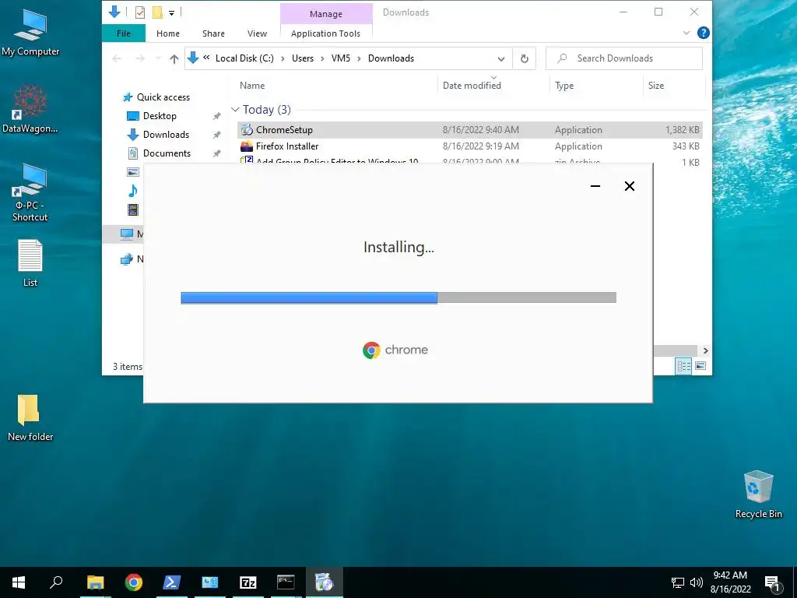Viewport: 797px width, 598px height.
Task: Click the Properties quick access toolbar icon
Action: point(140,12)
